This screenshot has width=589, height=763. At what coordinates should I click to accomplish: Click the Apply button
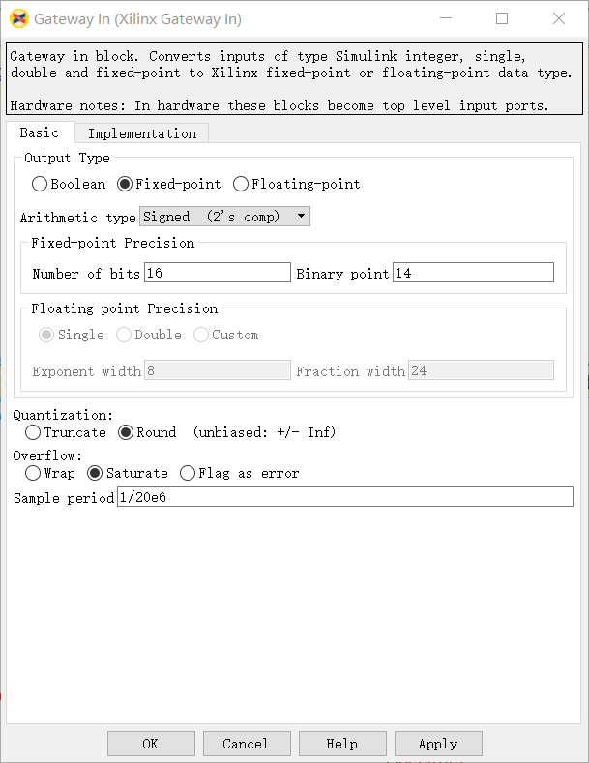[437, 744]
